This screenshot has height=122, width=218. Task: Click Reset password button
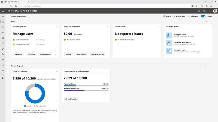[x=45, y=54]
